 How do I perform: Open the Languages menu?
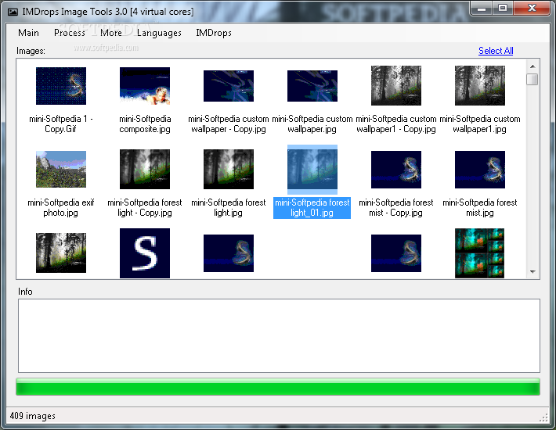click(159, 33)
